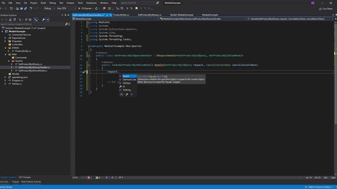Collapse the MediatrExample project node

(x=2, y=31)
